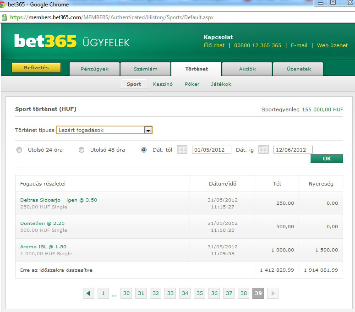Image resolution: width=355 pixels, height=312 pixels.
Task: Click current page 39 button
Action: coord(258,293)
